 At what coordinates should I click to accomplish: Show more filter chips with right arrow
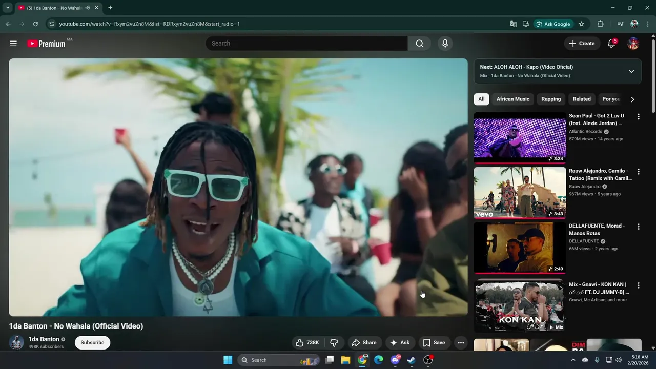pyautogui.click(x=632, y=99)
